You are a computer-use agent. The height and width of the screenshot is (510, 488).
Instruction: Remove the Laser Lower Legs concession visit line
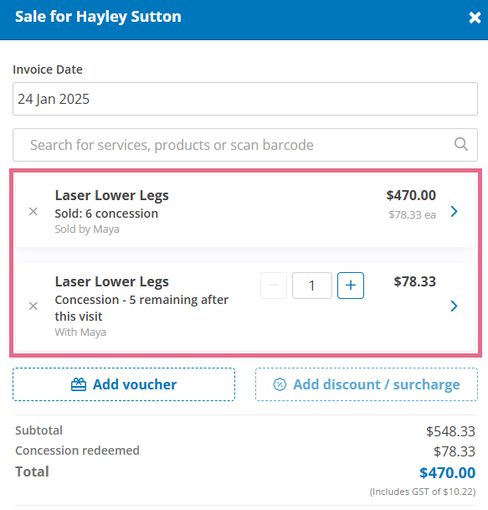33,306
